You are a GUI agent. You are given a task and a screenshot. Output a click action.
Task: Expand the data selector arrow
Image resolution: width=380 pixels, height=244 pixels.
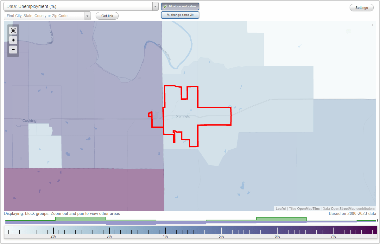[x=155, y=6]
